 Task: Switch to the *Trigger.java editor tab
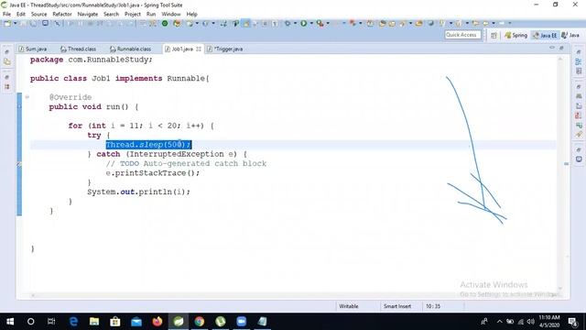224,49
